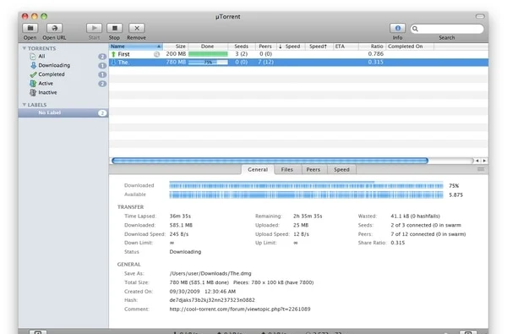Click the All count badge
Image resolution: width=507 pixels, height=334 pixels.
point(102,57)
